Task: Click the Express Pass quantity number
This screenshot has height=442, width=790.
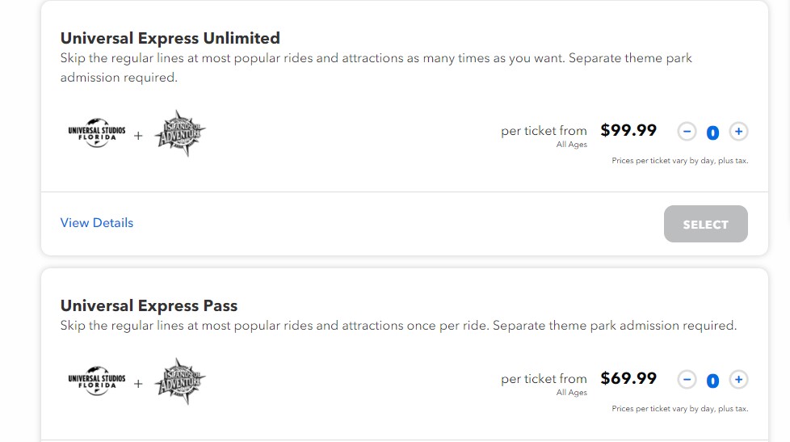Action: tap(712, 381)
